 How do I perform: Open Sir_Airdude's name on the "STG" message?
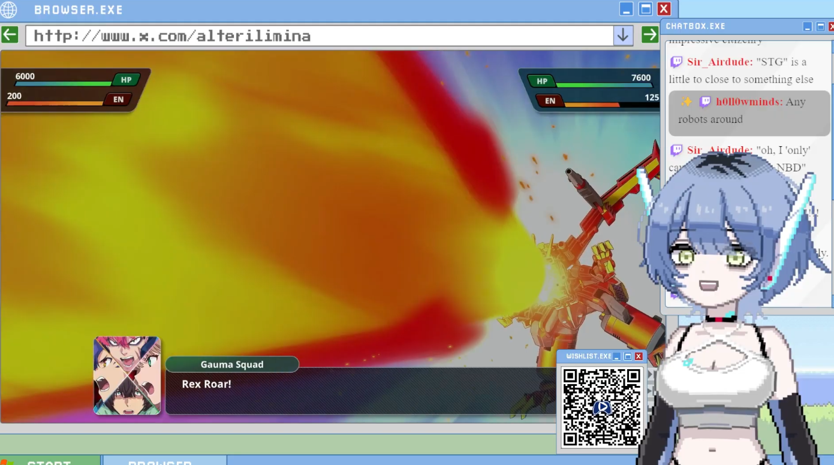click(720, 62)
